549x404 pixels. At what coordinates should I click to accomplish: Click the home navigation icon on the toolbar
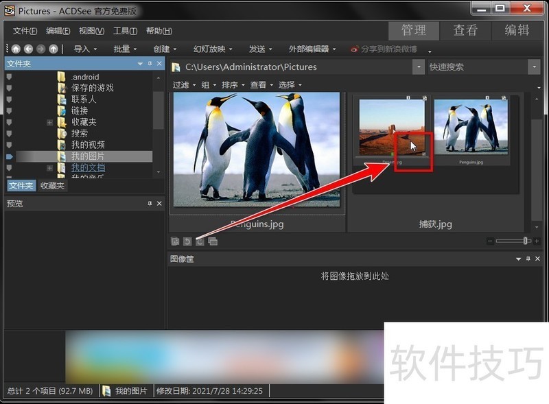click(15, 49)
